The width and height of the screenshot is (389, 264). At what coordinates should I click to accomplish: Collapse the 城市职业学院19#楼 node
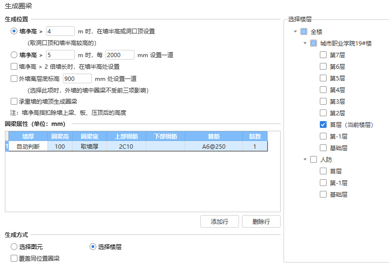pos(305,43)
